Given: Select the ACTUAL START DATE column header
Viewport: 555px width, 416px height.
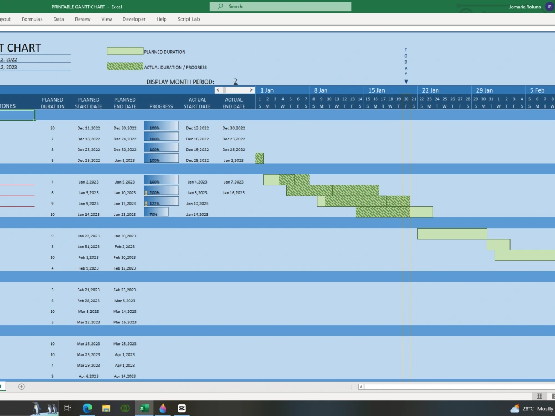Looking at the screenshot, I should 197,103.
